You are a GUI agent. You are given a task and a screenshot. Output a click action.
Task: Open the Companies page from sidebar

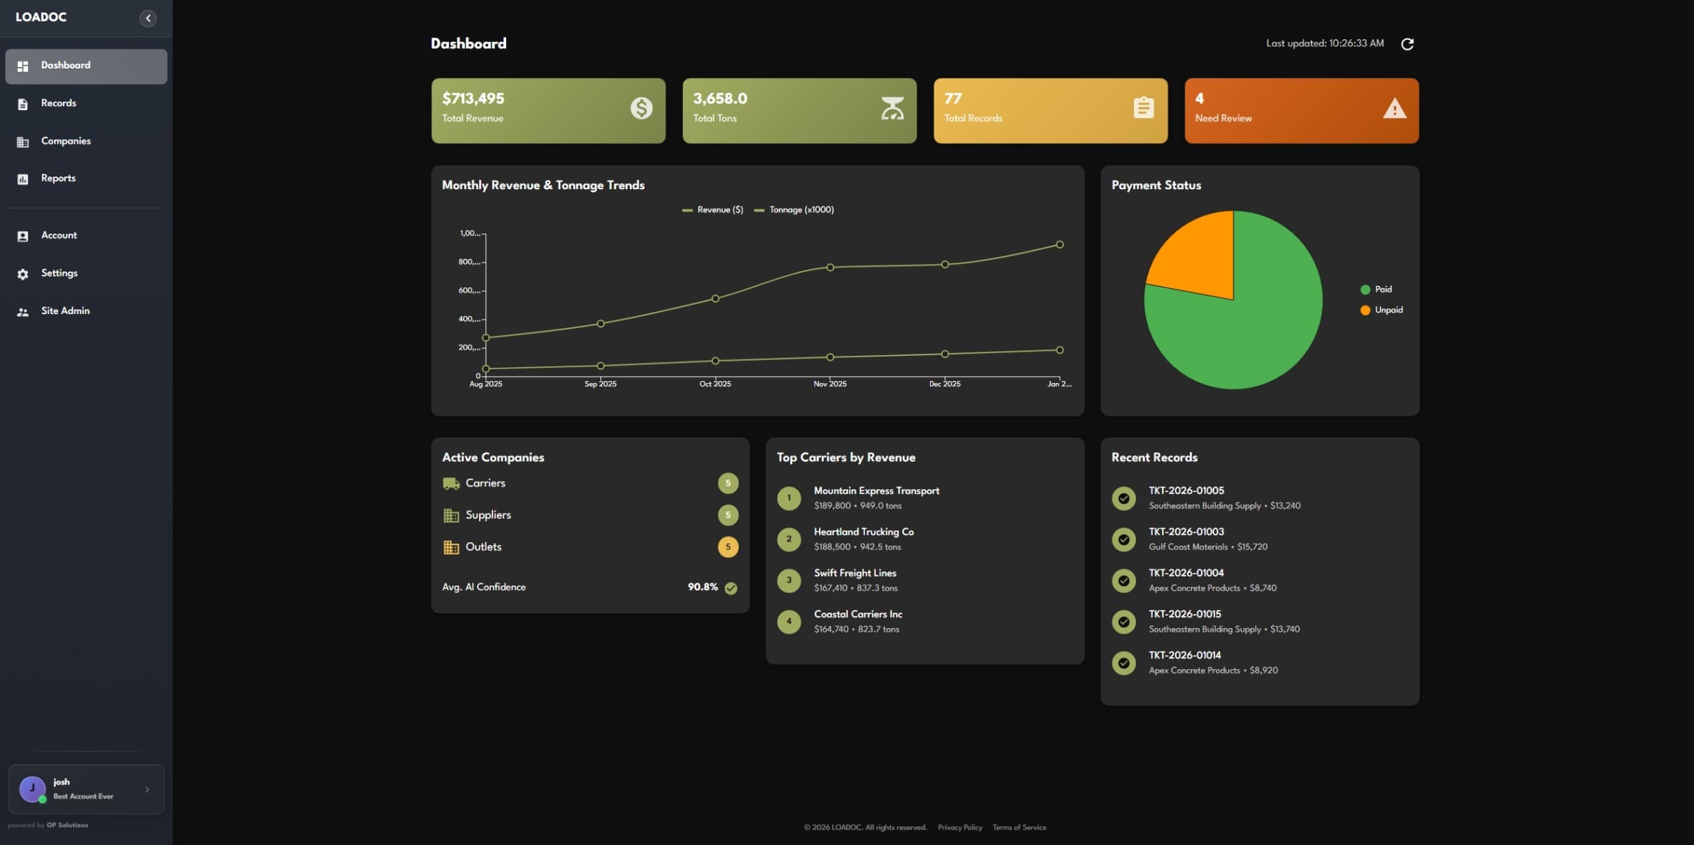[66, 141]
